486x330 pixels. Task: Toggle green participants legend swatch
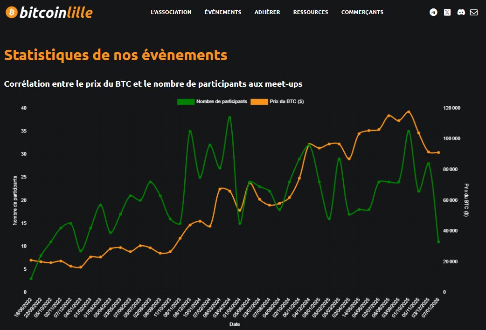[186, 102]
